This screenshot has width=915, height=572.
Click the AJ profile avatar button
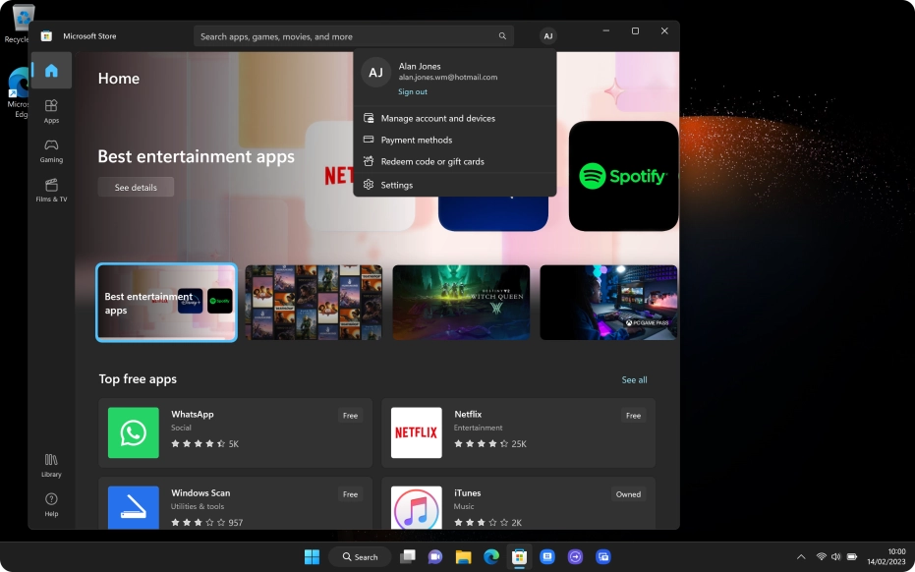[547, 36]
